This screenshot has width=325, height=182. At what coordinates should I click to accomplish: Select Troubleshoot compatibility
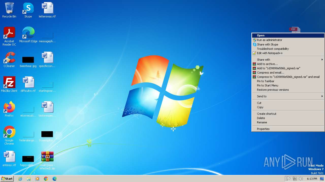tap(288, 49)
